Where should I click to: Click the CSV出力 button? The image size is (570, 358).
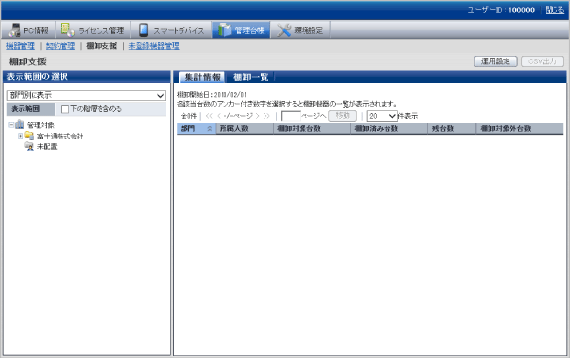pyautogui.click(x=543, y=61)
